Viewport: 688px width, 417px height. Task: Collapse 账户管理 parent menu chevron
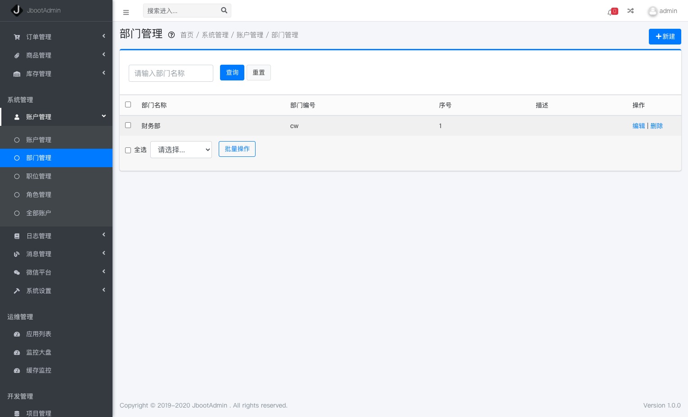pos(103,116)
